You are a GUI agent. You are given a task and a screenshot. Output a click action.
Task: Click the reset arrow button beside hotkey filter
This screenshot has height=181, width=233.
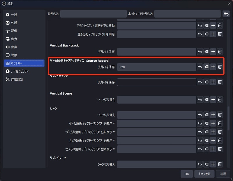tap(226, 14)
